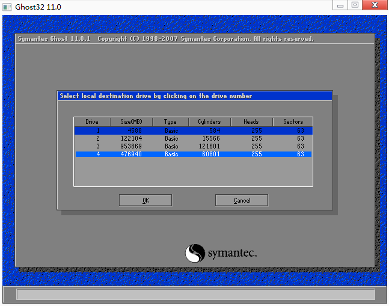This screenshot has width=389, height=306.
Task: Click the Cylinders column header
Action: (x=210, y=122)
